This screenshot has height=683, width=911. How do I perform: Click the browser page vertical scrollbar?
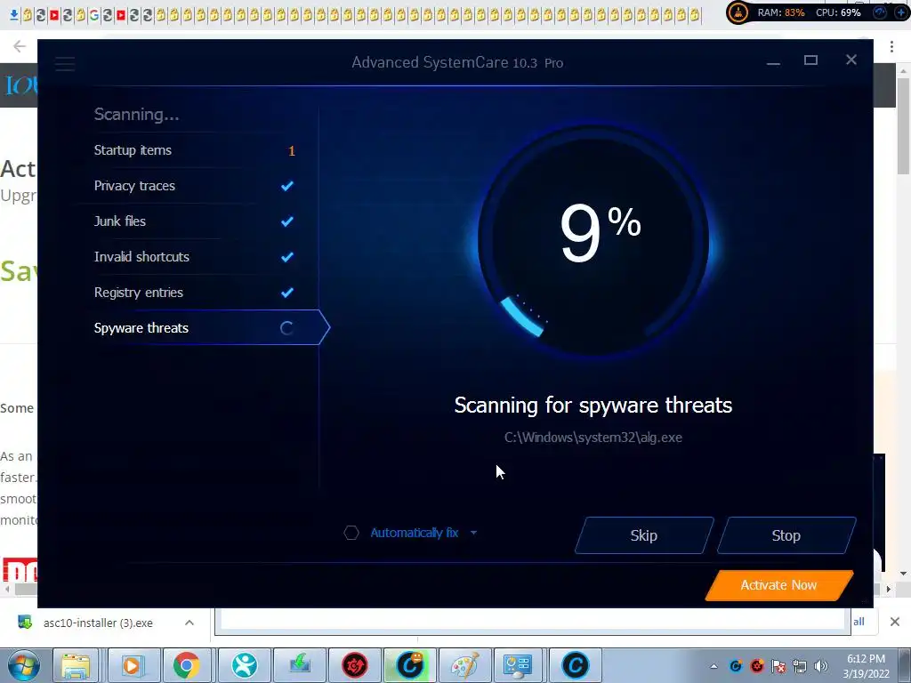(x=903, y=125)
